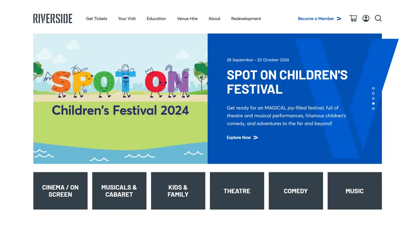Select the third carousel slide dot
The height and width of the screenshot is (233, 415).
click(373, 98)
